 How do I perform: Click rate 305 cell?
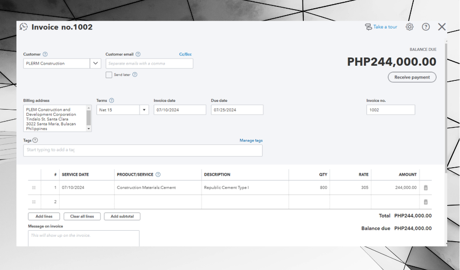click(x=350, y=188)
